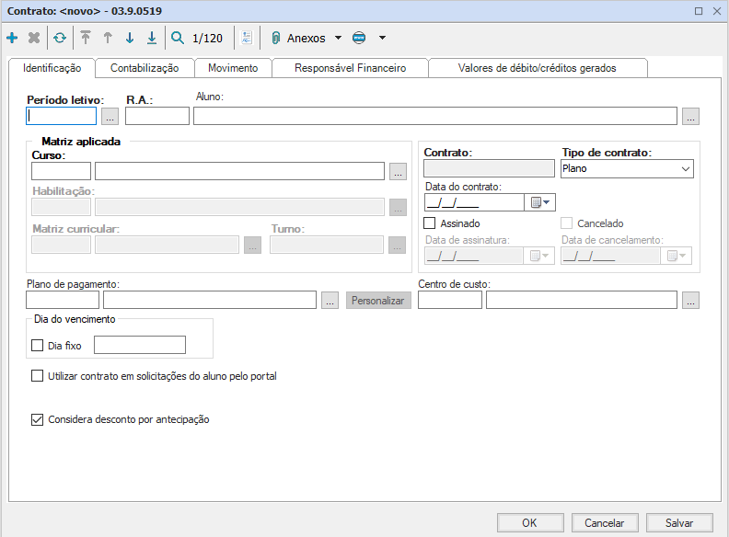Click into the Aluno text field
The width and height of the screenshot is (729, 537).
434,116
